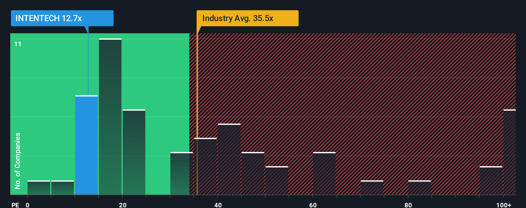The image size is (526, 208).
Task: Click the '11' y-axis value
Action: (x=18, y=44)
